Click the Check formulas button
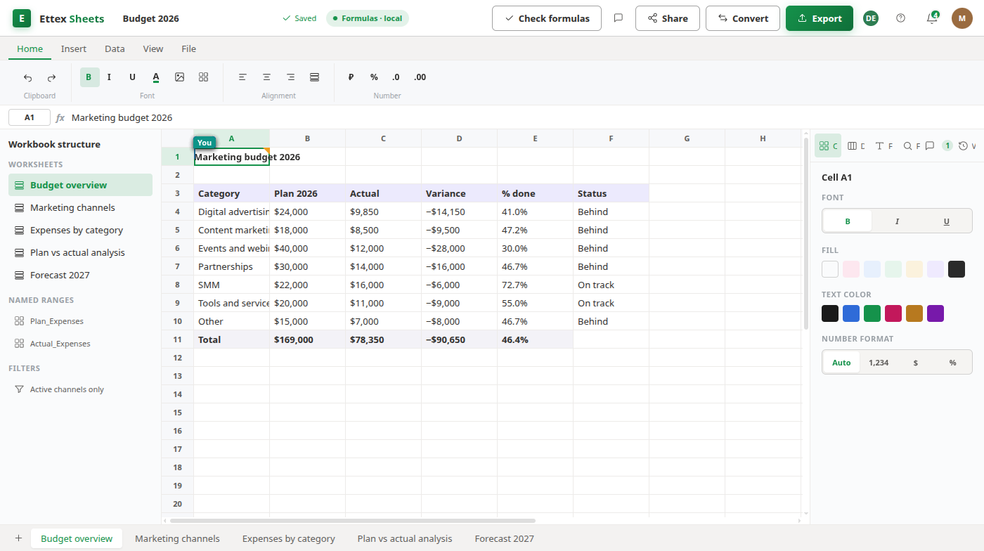 pos(546,18)
